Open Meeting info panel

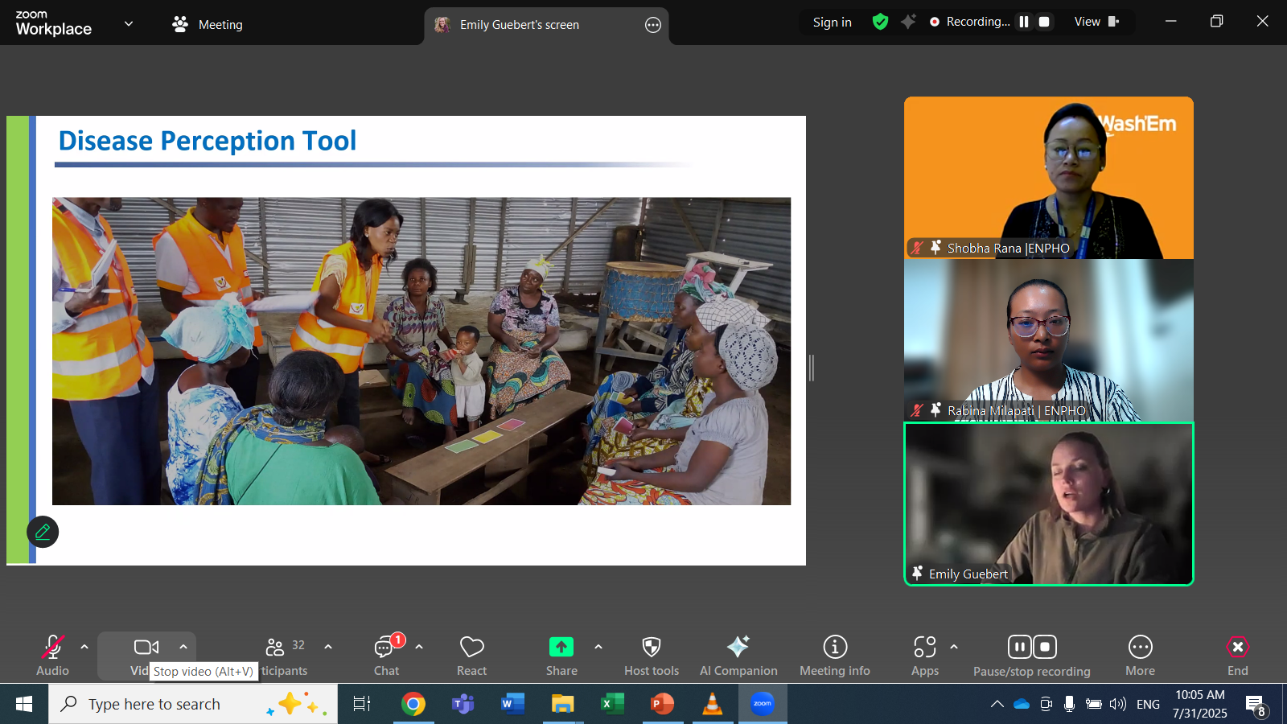[834, 656]
